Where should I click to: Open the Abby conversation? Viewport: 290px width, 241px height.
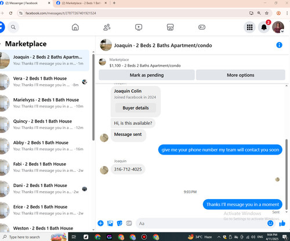coord(45,146)
